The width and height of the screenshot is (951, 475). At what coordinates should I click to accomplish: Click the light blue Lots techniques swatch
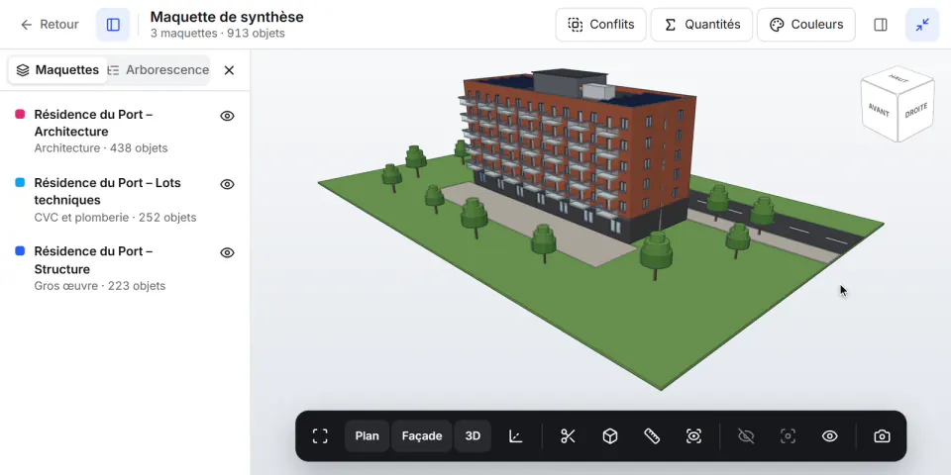point(20,182)
